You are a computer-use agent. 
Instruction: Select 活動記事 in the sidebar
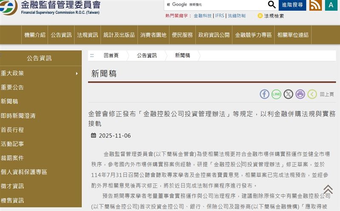[x=12, y=144]
